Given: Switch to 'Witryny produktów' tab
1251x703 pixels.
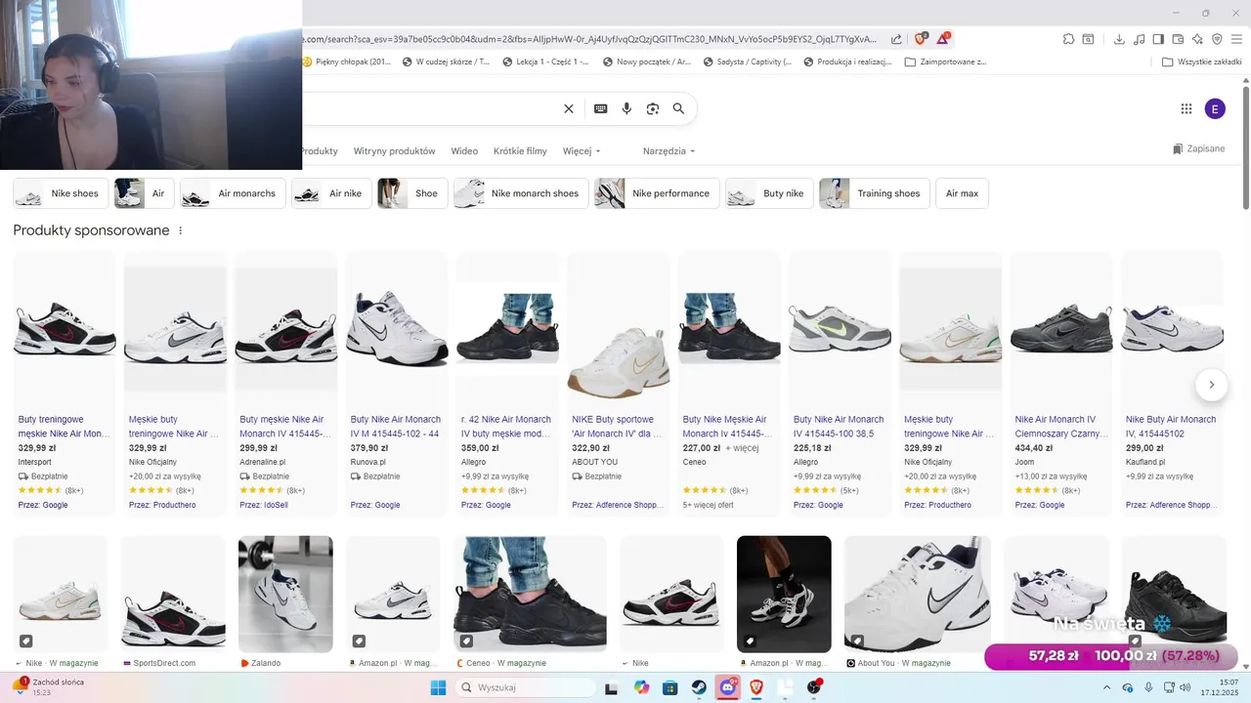Looking at the screenshot, I should [394, 151].
